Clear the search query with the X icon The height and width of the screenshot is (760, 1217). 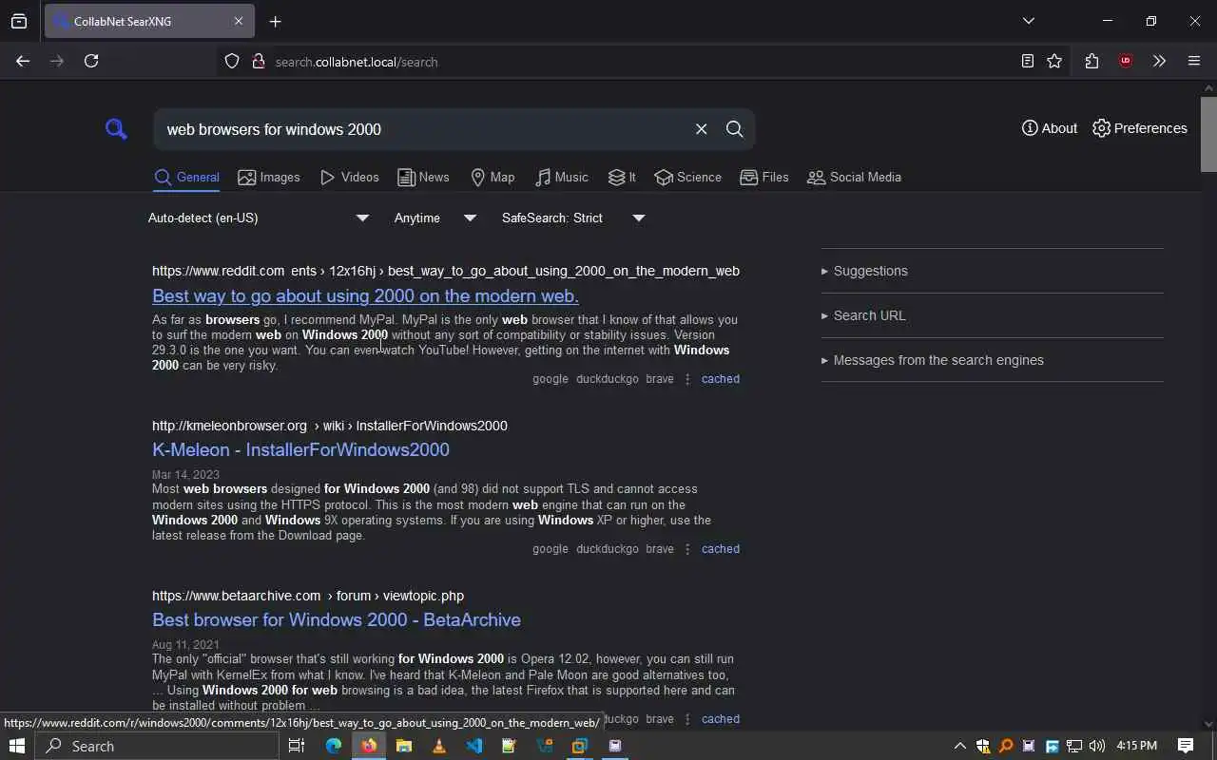[x=701, y=129]
